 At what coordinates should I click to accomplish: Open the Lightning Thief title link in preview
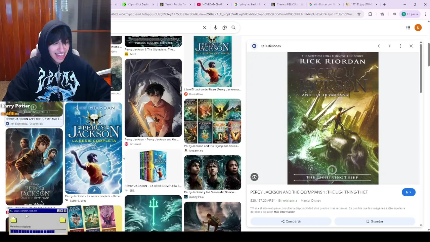(x=309, y=192)
